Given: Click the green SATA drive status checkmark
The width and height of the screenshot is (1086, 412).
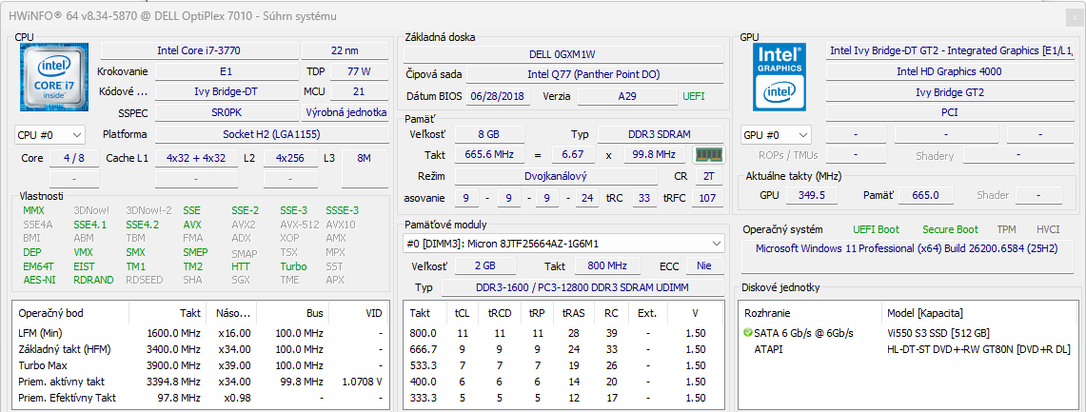Looking at the screenshot, I should (x=748, y=332).
